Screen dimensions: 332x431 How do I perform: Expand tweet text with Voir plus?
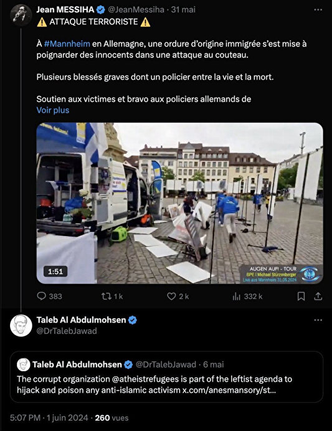pyautogui.click(x=53, y=110)
